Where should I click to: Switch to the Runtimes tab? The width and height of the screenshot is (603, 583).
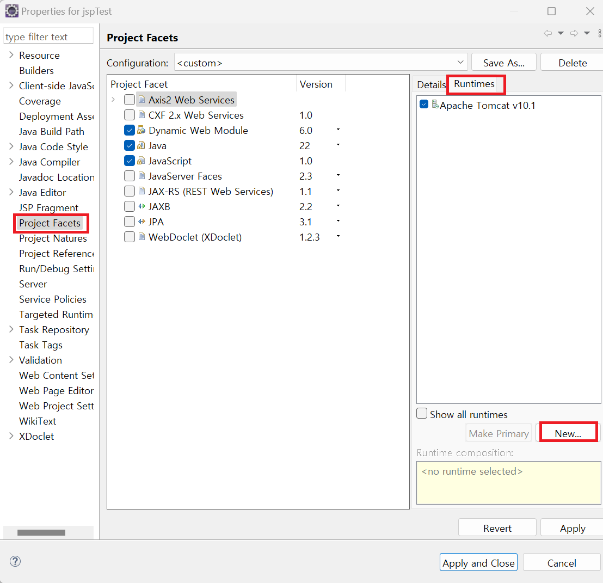474,84
